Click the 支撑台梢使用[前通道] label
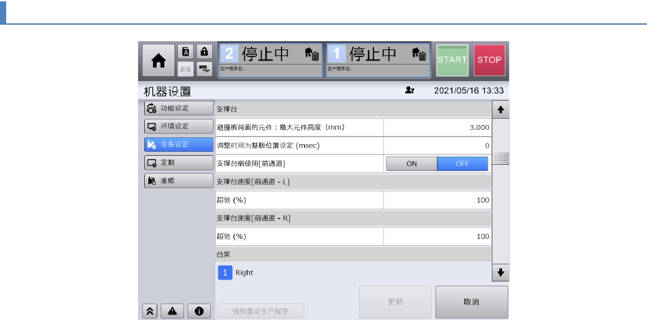 tap(251, 163)
